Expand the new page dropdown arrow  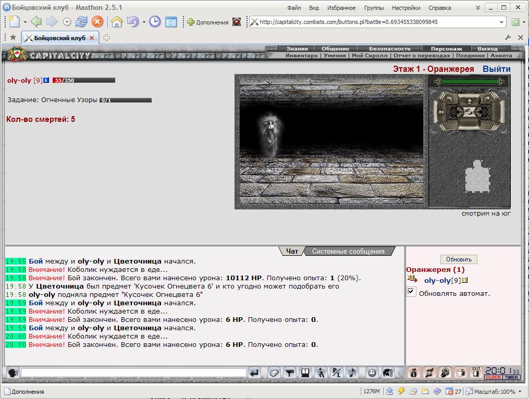coord(25,22)
